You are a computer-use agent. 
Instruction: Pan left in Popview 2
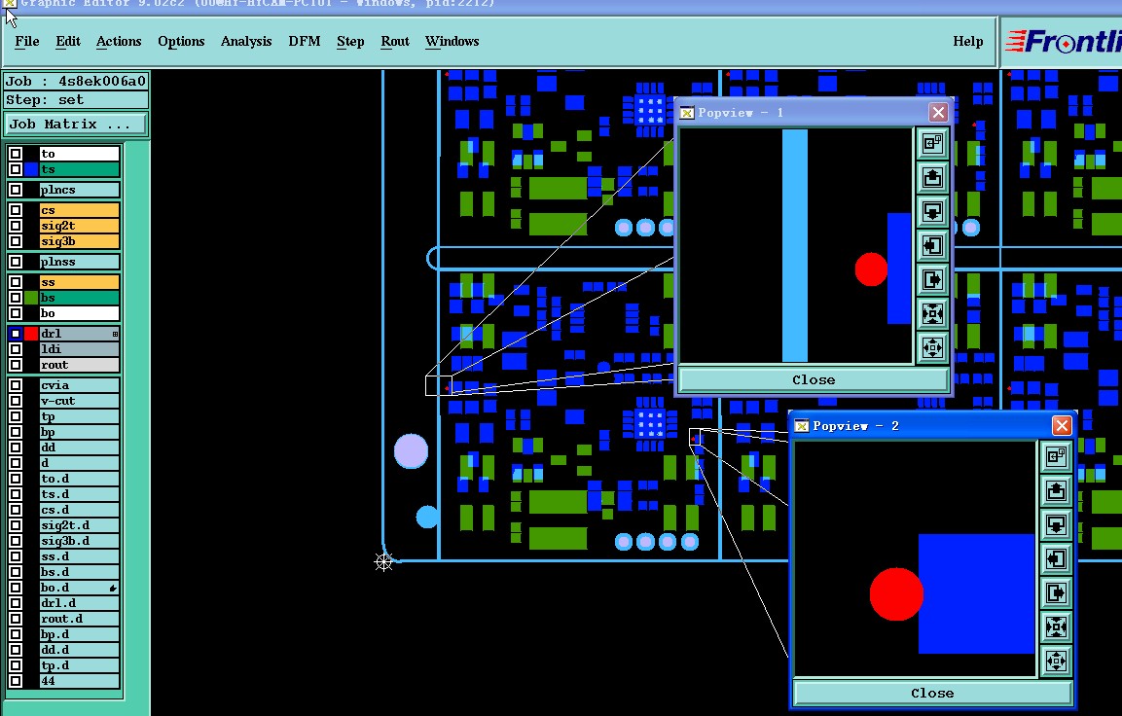tap(1056, 558)
